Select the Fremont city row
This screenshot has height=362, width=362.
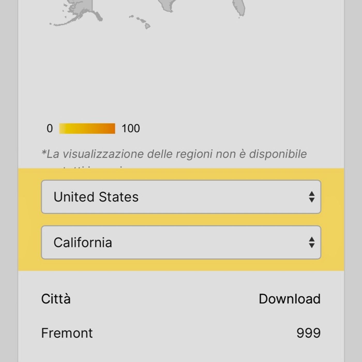(x=67, y=333)
